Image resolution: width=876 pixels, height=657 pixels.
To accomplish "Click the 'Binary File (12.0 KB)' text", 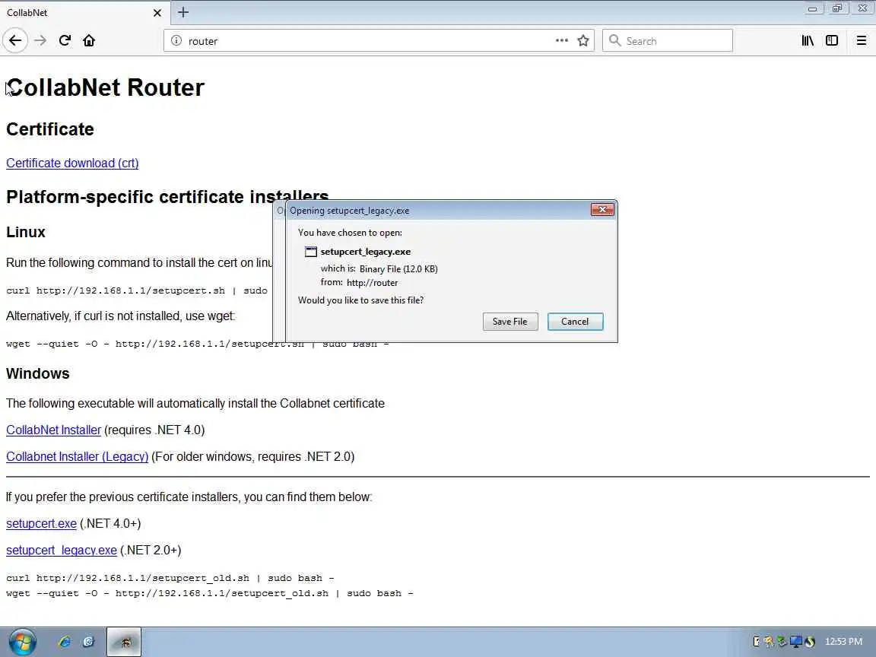I will point(398,269).
